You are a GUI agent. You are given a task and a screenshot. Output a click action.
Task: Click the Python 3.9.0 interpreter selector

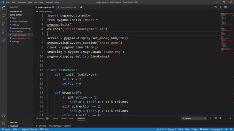tap(30, 130)
